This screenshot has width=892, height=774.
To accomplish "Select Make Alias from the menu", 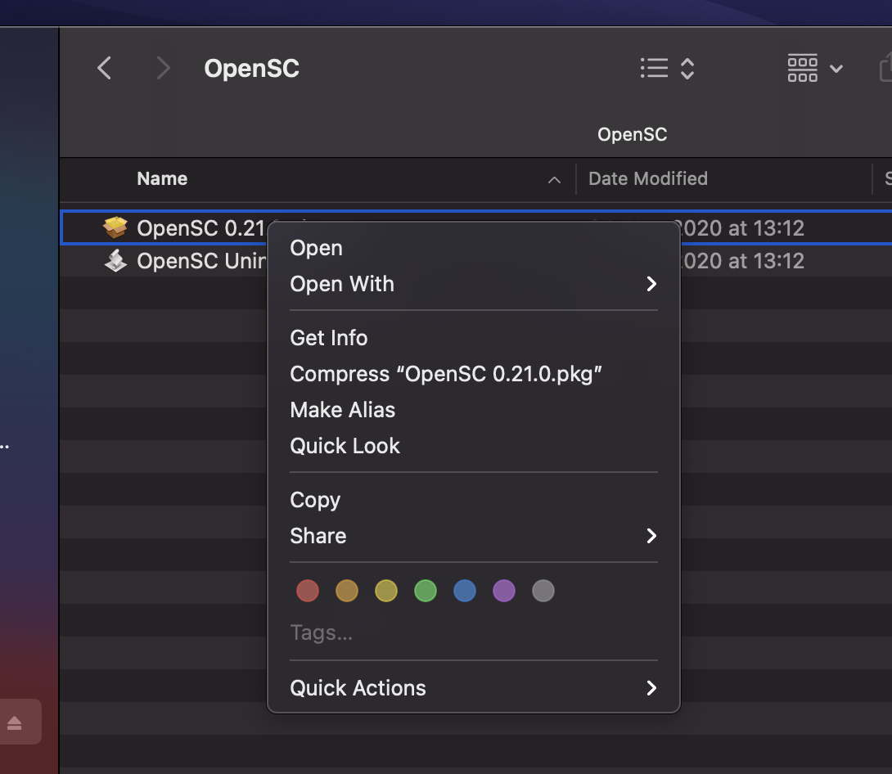I will [x=342, y=410].
